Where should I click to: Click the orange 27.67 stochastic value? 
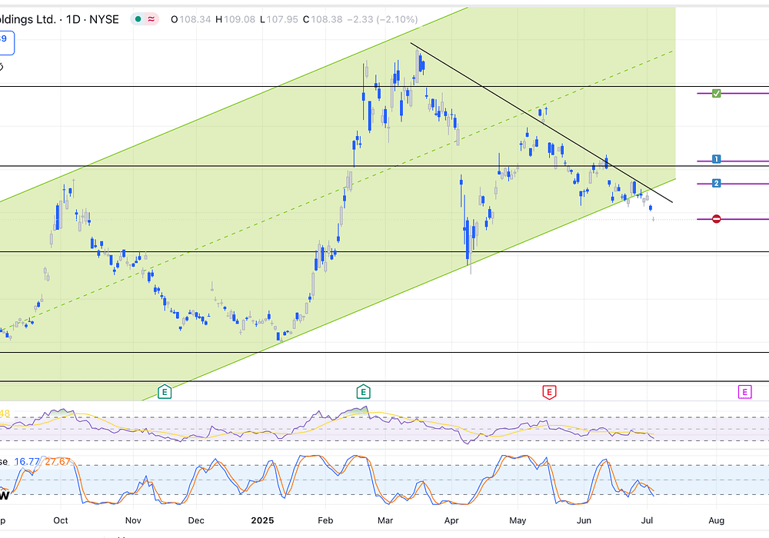point(58,462)
